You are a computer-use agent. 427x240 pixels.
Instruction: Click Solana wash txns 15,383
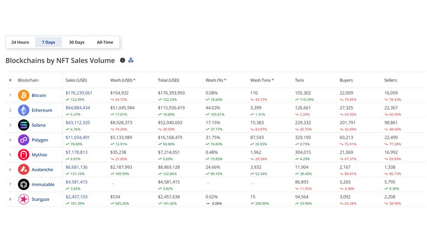tap(257, 123)
